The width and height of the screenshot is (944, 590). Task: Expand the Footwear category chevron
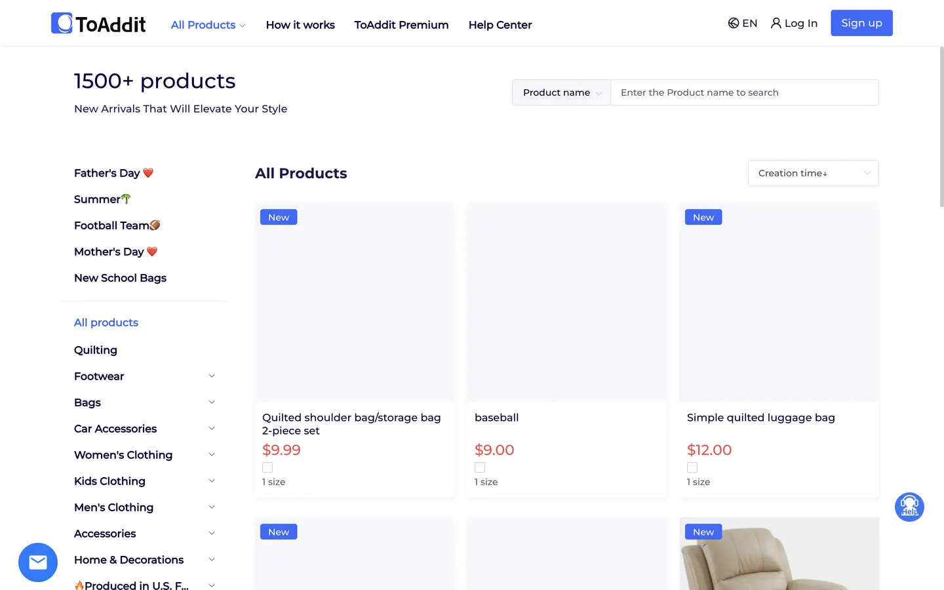click(212, 376)
